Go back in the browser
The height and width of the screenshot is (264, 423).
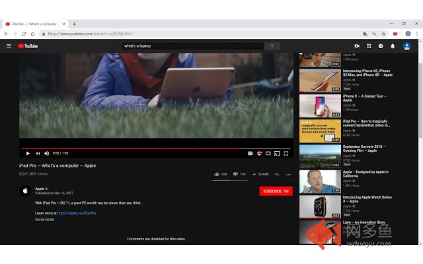point(6,34)
